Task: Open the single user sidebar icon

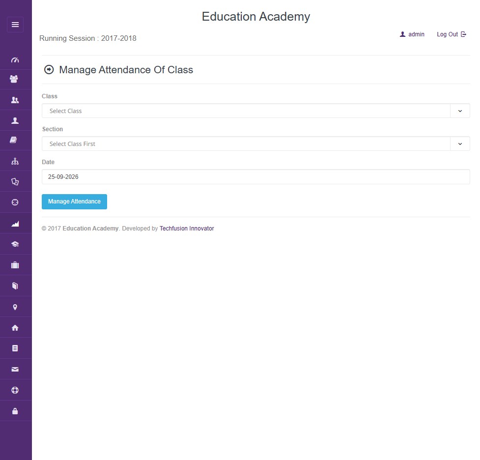Action: 15,120
